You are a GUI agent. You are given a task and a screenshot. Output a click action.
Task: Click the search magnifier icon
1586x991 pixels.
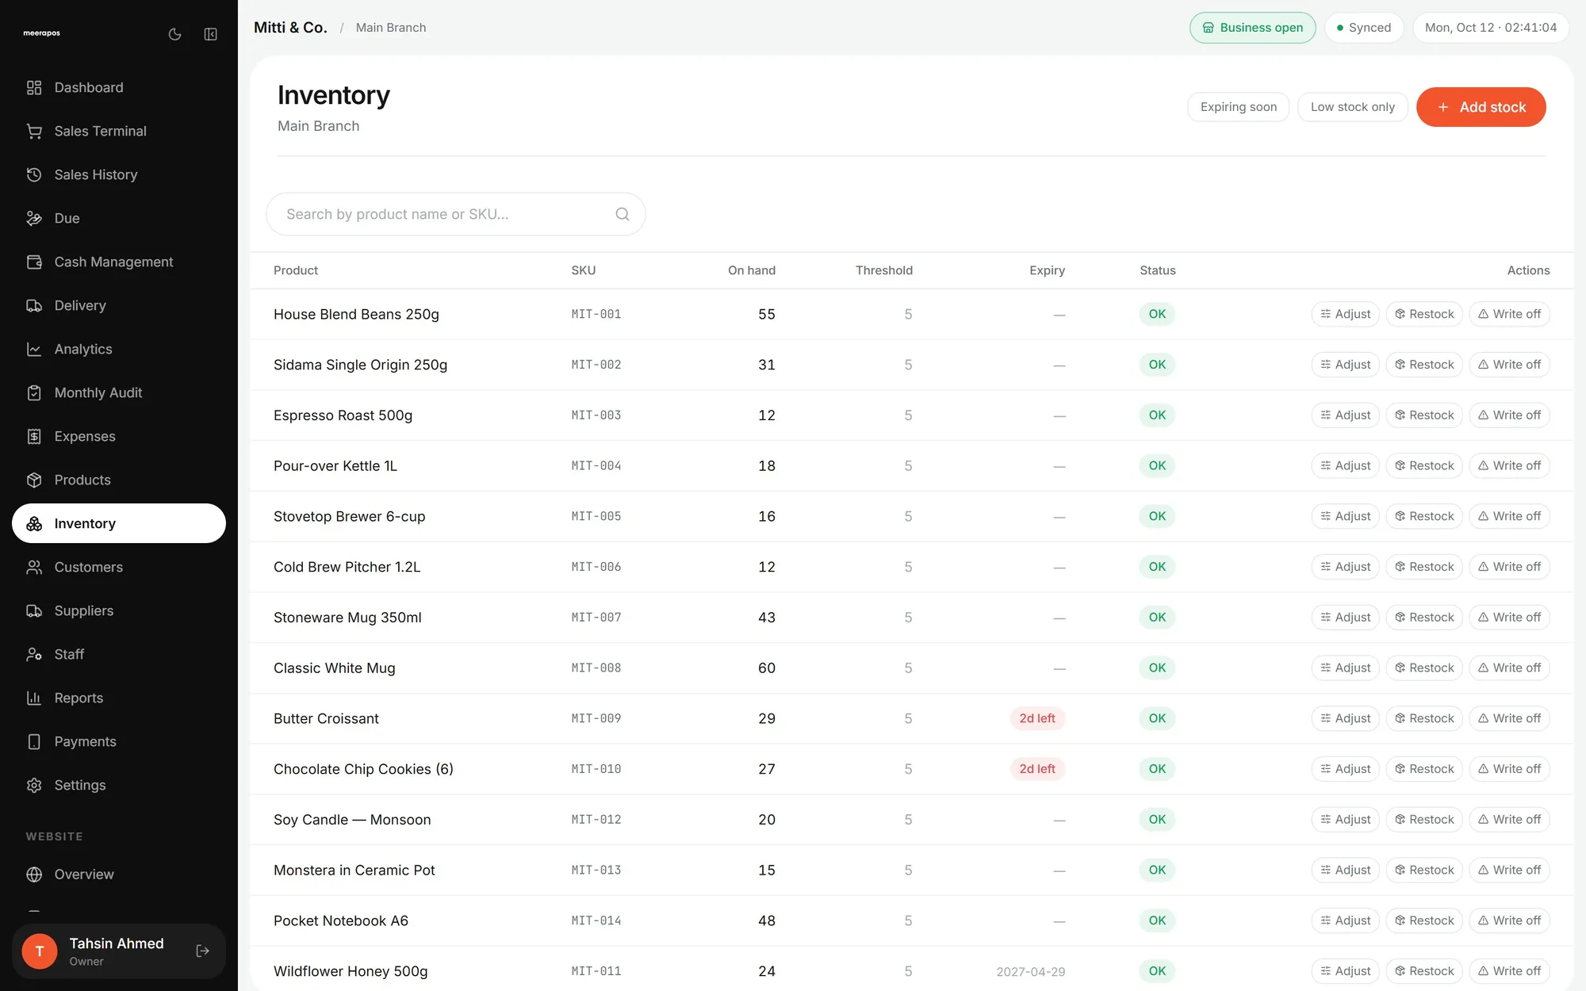623,214
